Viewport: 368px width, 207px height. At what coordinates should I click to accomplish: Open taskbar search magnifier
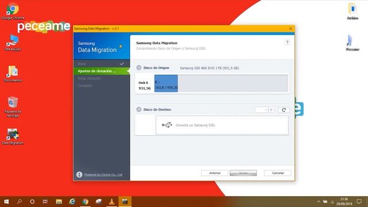tap(20, 202)
